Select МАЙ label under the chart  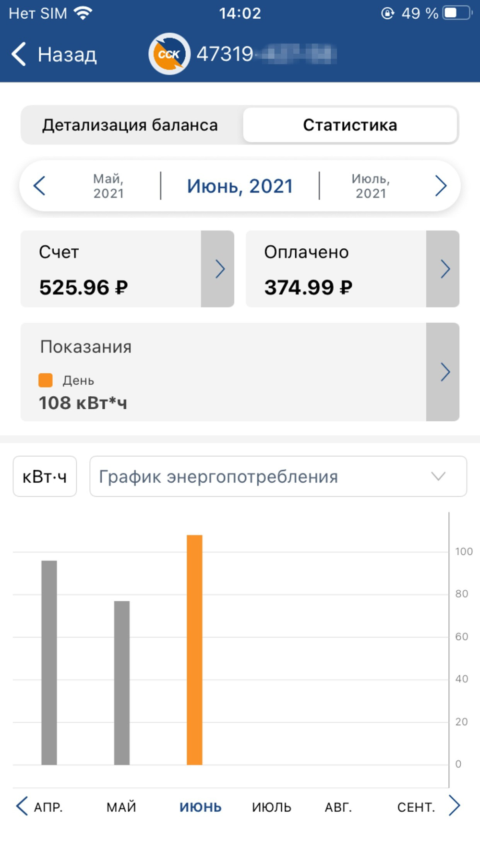click(x=121, y=807)
